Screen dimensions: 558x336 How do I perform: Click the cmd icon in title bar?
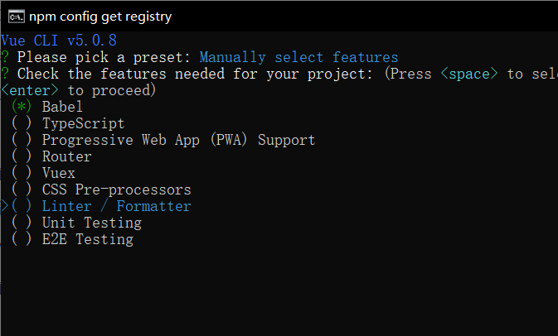coord(17,17)
